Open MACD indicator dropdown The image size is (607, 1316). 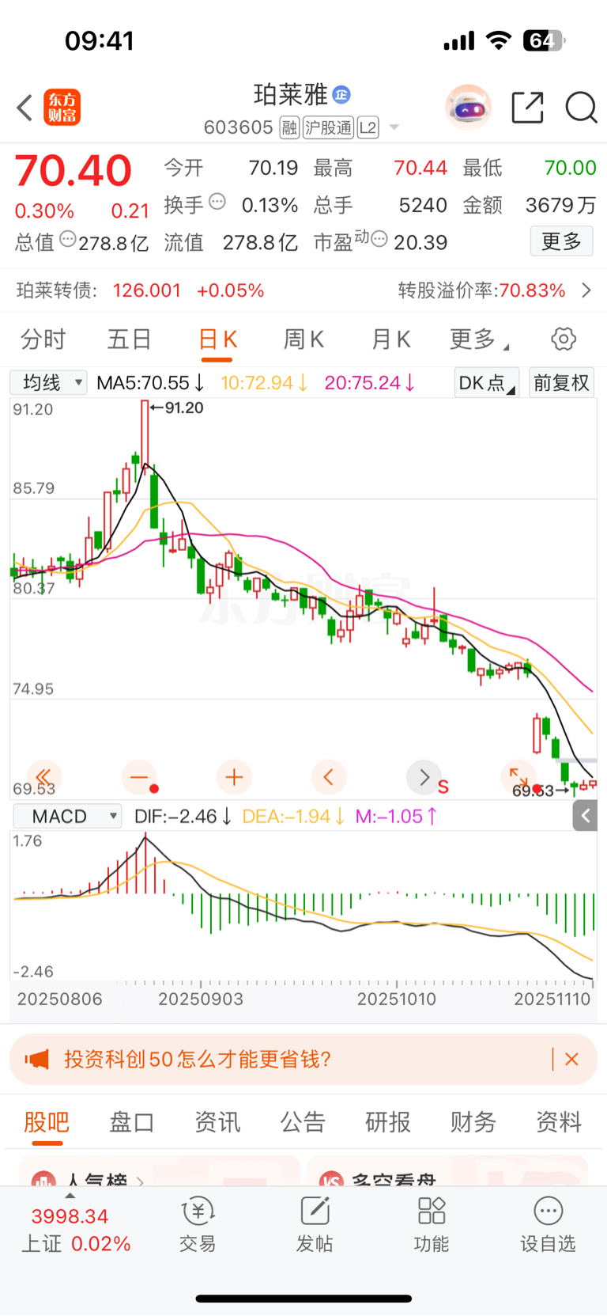[x=67, y=816]
